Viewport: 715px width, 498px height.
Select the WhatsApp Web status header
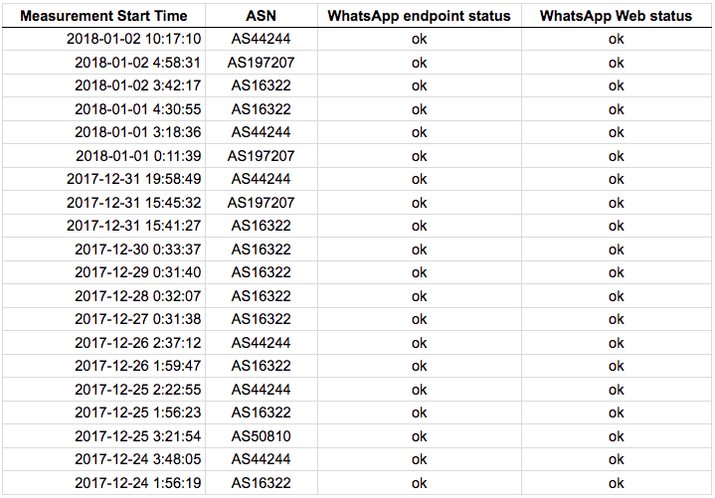(616, 16)
